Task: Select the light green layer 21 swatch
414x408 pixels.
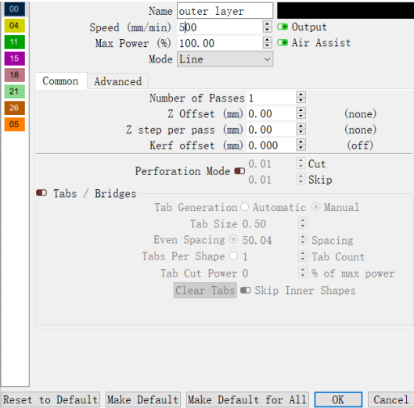Action: [15, 91]
